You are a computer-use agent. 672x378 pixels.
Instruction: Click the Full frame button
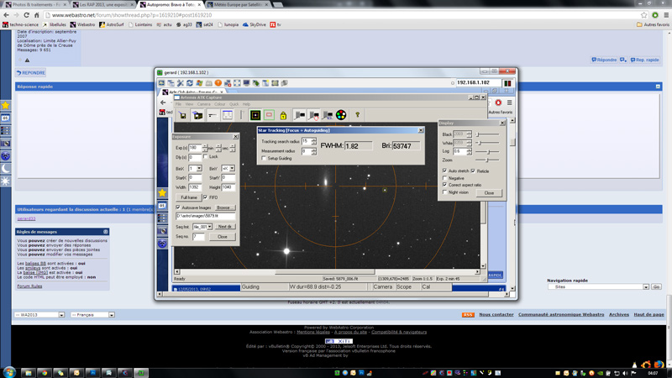[x=189, y=197]
